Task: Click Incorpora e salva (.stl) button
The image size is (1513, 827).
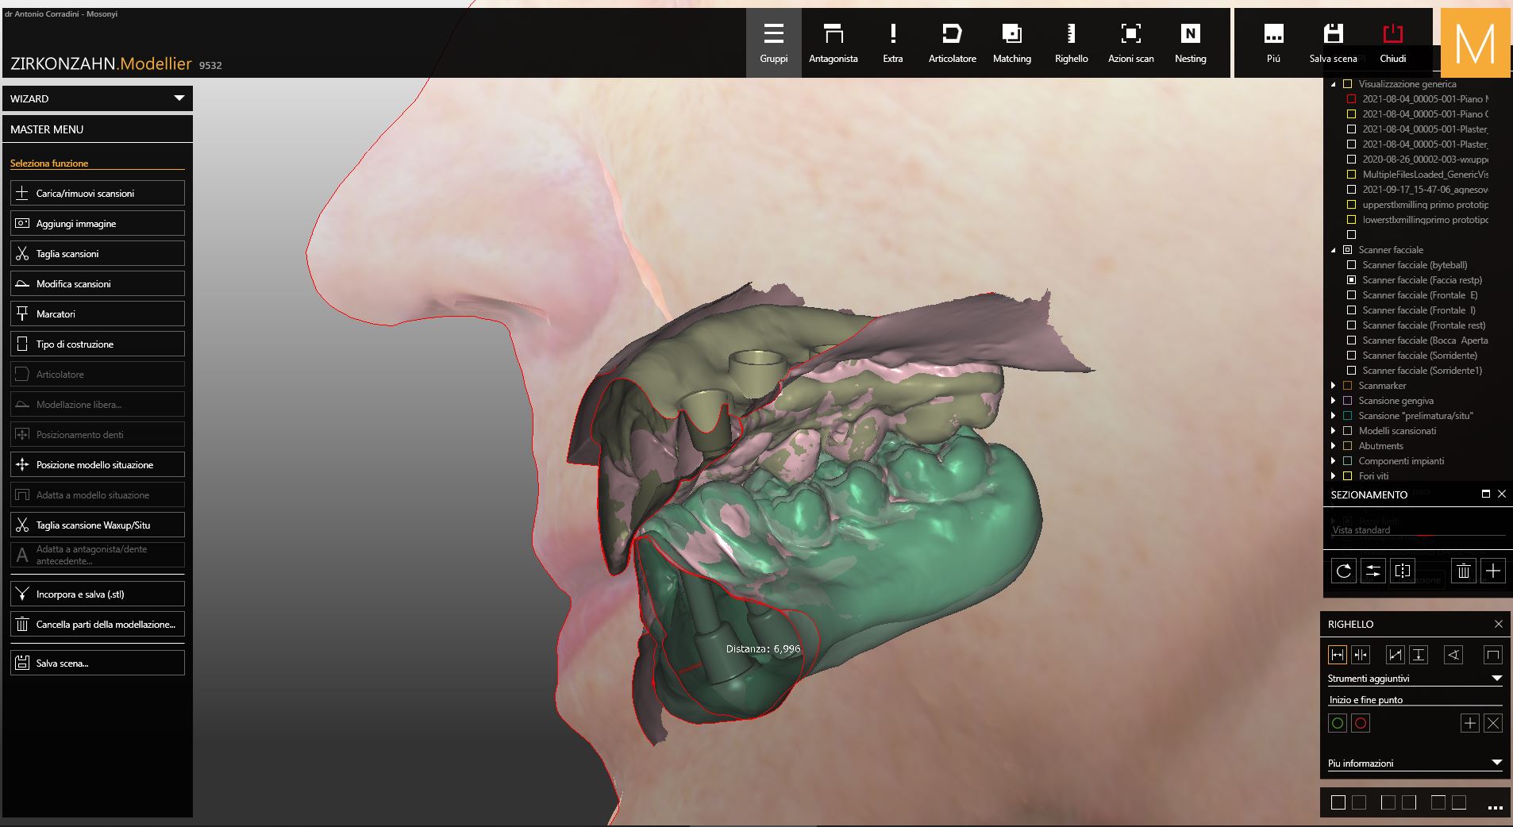Action: tap(98, 594)
